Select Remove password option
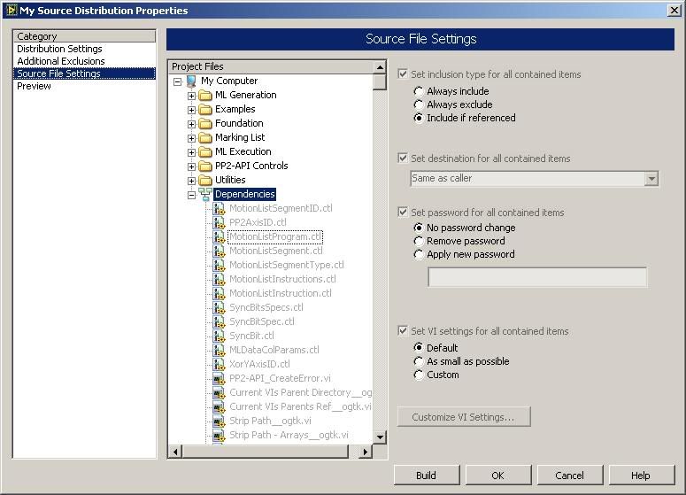This screenshot has width=686, height=495. (x=419, y=241)
